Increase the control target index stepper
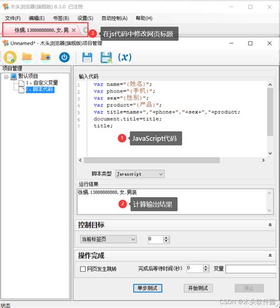Image resolution: width=280 pixels, height=308 pixels. pos(166,238)
